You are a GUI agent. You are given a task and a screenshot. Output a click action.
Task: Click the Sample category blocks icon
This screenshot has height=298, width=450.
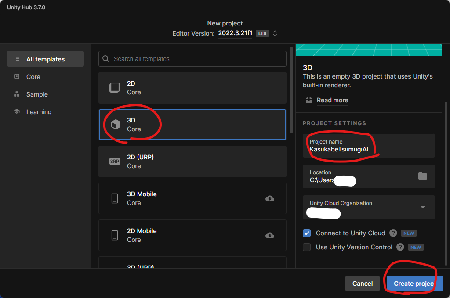click(17, 94)
